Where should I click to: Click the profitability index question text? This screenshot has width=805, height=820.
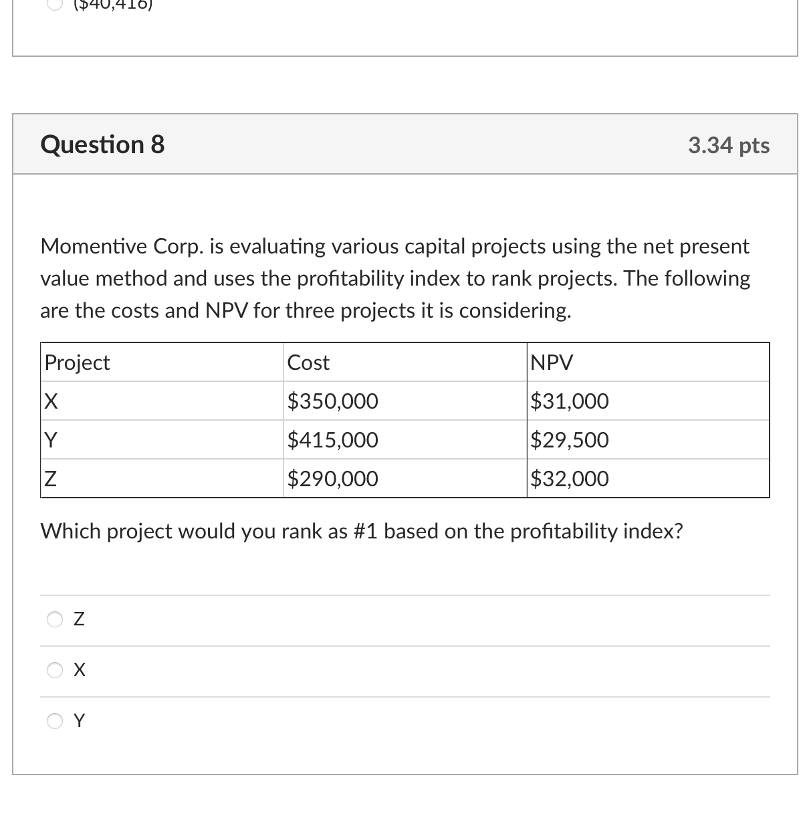pos(361,530)
